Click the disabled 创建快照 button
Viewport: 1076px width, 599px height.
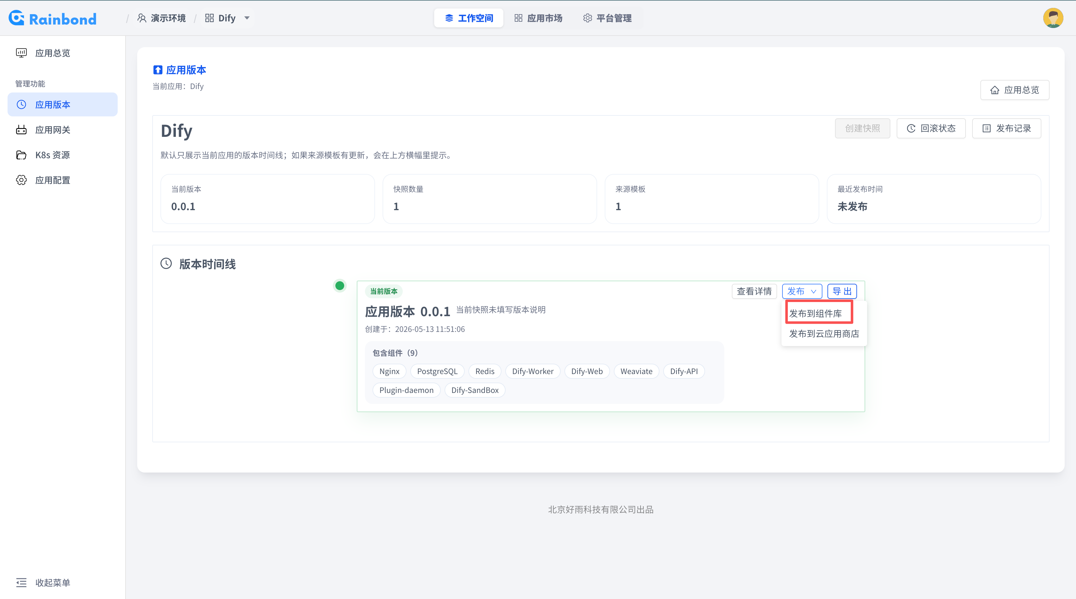pyautogui.click(x=863, y=128)
